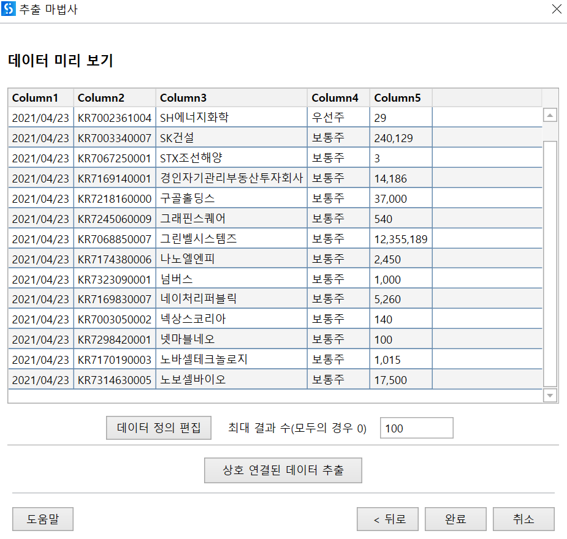The width and height of the screenshot is (567, 539).
Task: Select value 1,000 in 넘버스 row
Action: click(x=401, y=279)
